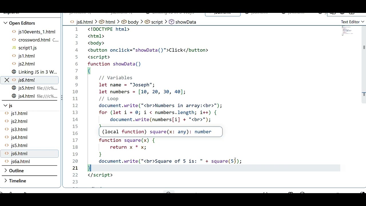366x206 pixels.
Task: Click script element icon in breadcrumb
Action: click(x=147, y=22)
